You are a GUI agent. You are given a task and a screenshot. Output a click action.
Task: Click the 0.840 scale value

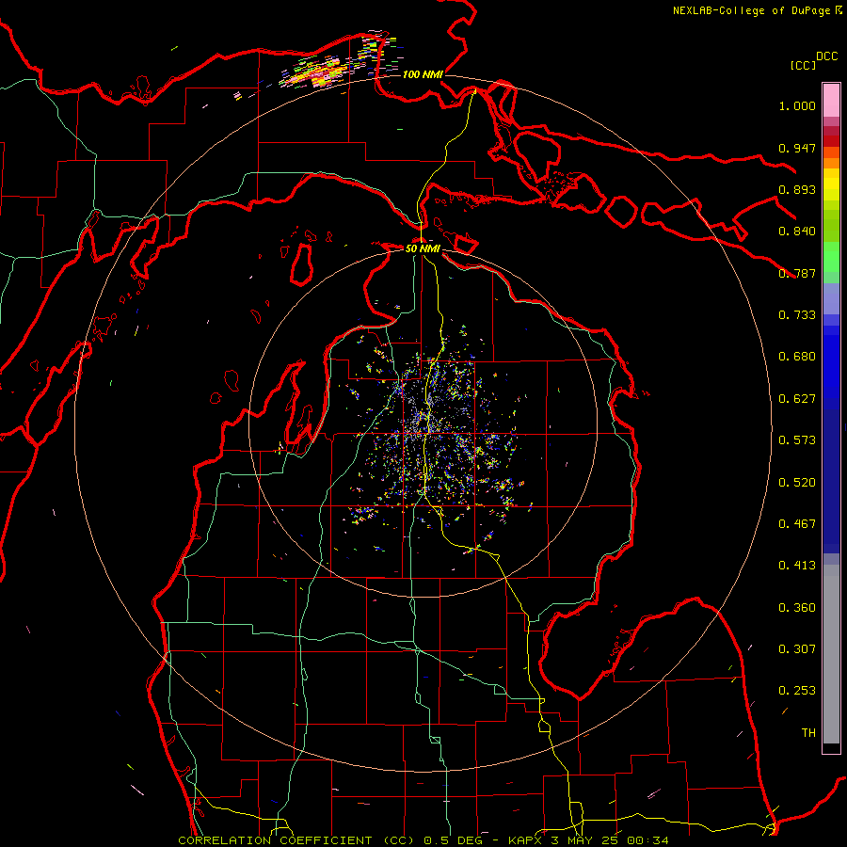[x=797, y=232]
